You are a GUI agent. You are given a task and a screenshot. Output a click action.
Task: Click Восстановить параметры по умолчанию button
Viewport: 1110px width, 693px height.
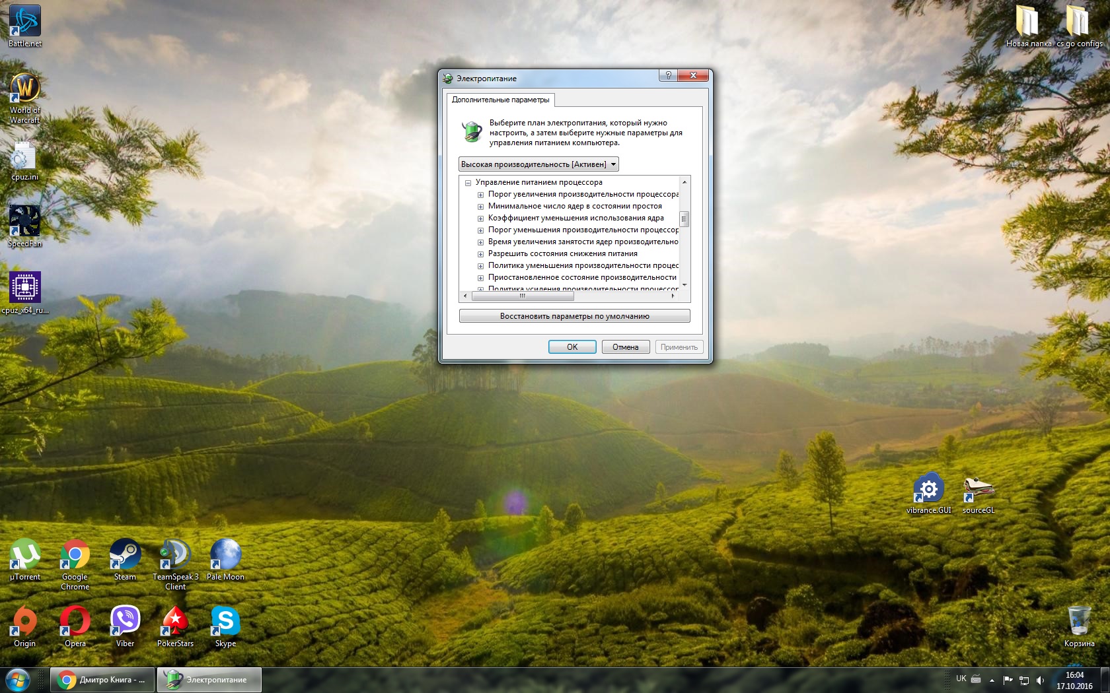[575, 316]
